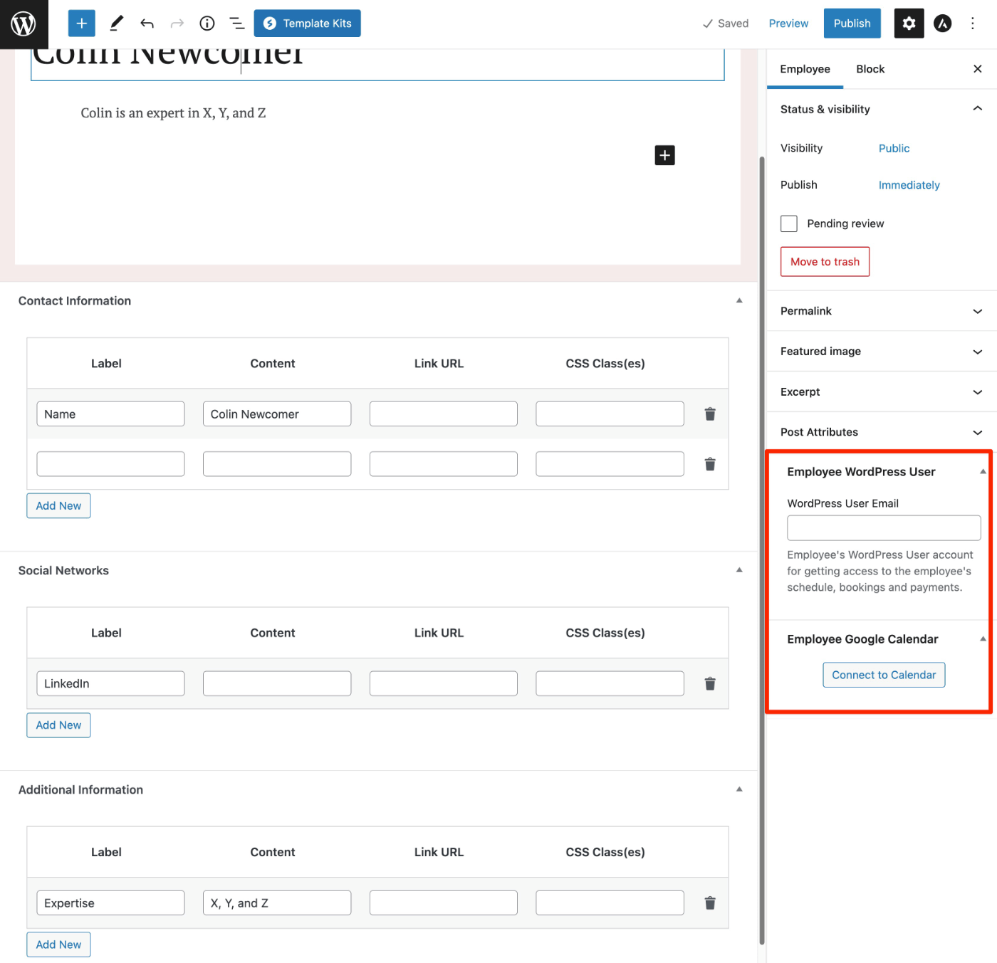This screenshot has width=997, height=963.
Task: Expand the Featured image panel
Action: 882,352
